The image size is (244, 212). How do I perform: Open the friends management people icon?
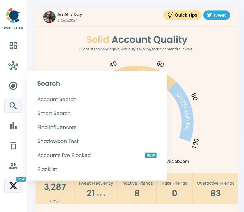tap(13, 165)
